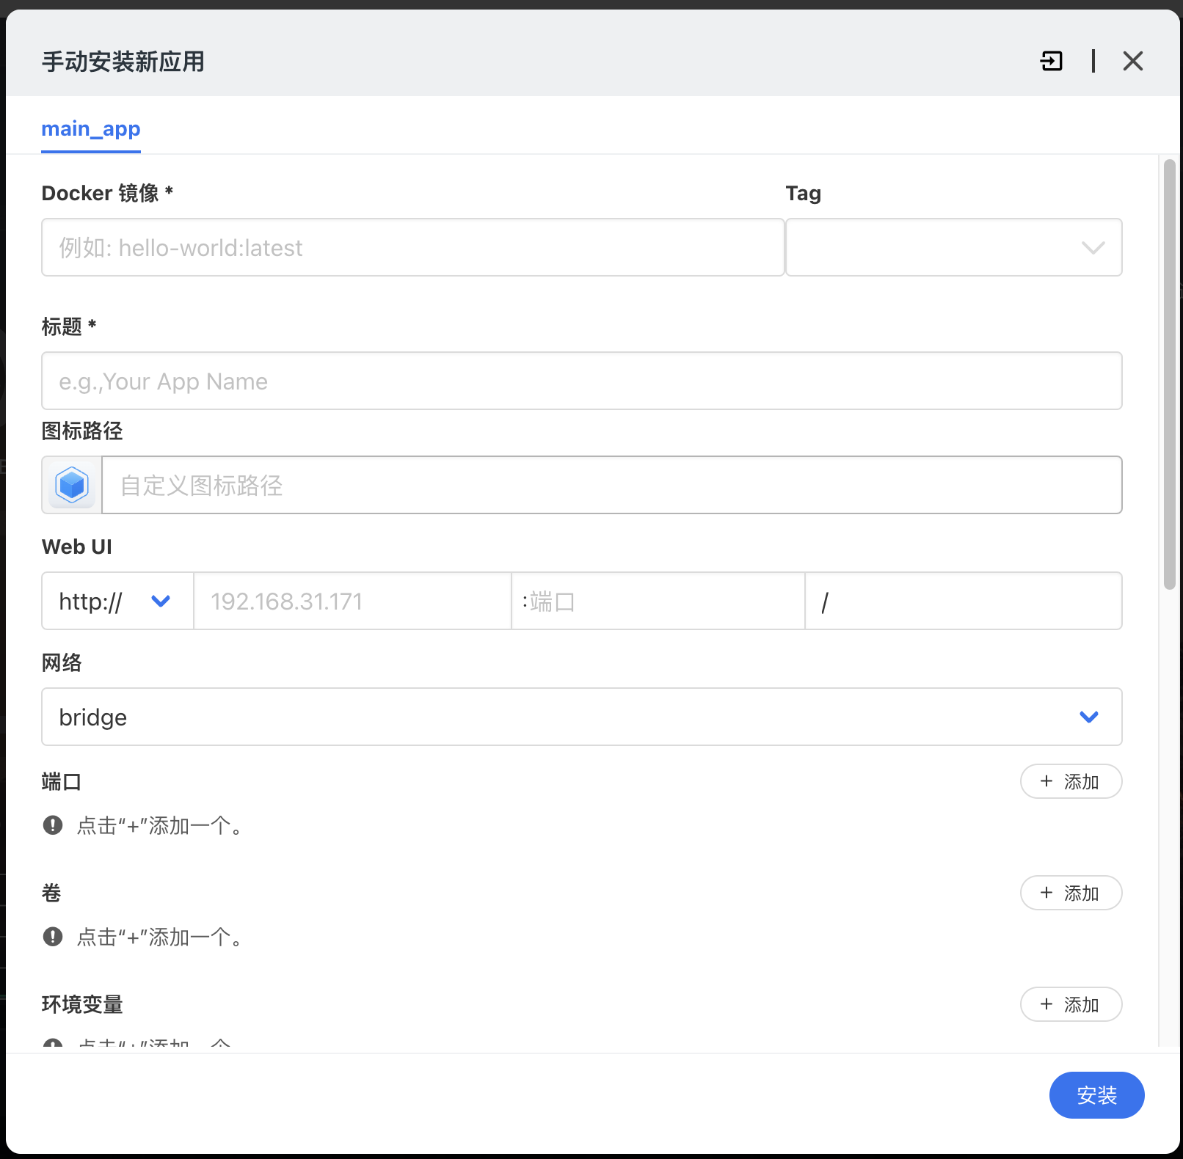Switch to the main_app tab
This screenshot has width=1183, height=1159.
[91, 129]
